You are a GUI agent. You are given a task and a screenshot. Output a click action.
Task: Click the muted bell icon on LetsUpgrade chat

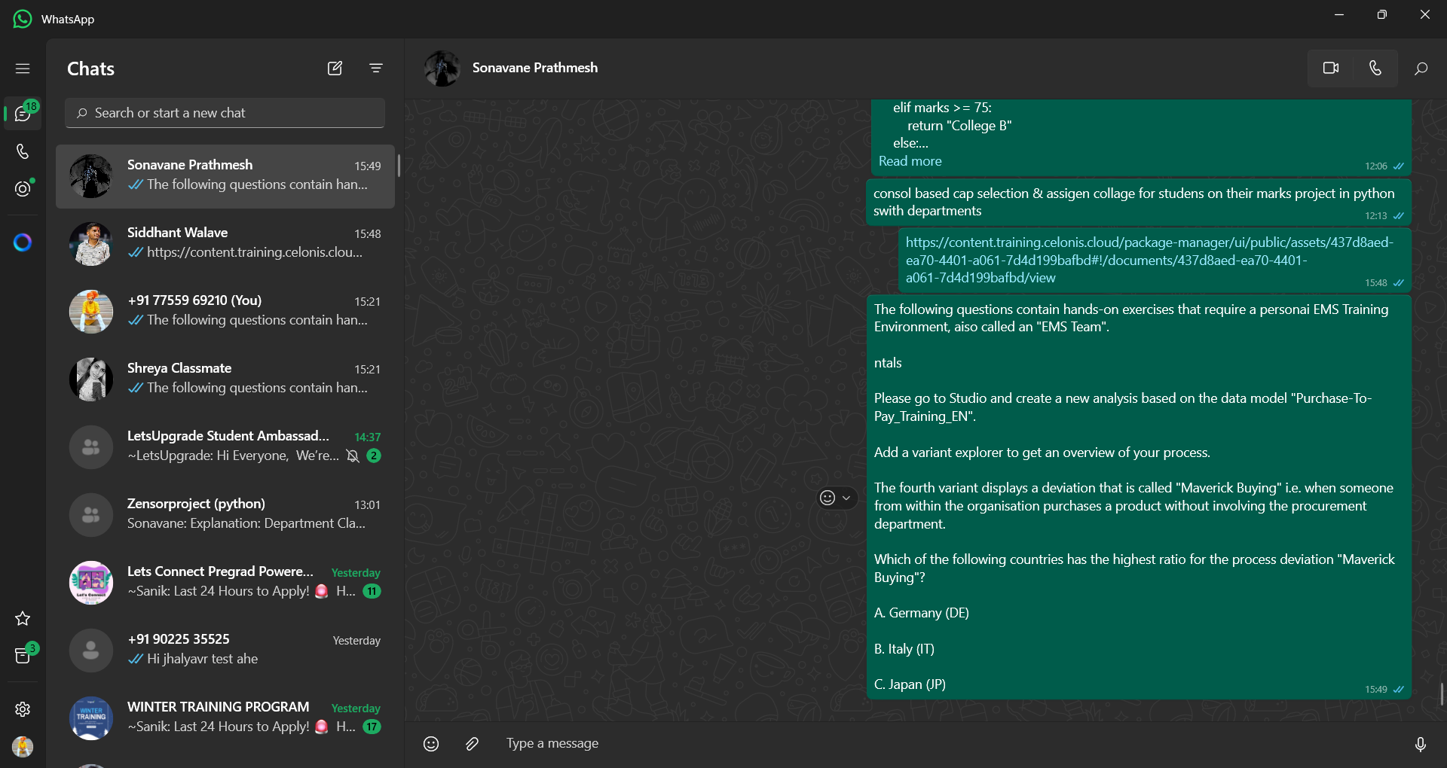(x=353, y=456)
